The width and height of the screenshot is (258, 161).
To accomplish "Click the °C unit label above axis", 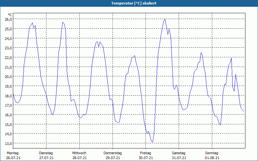I will point(10,15).
